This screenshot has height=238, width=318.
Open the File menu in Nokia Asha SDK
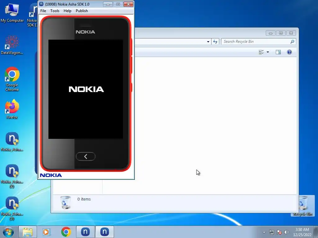[x=43, y=11]
